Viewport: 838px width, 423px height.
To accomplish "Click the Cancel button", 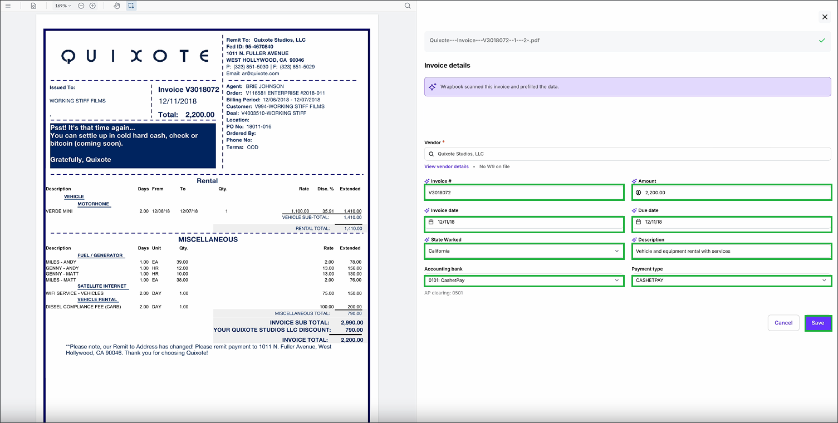I will (x=783, y=323).
